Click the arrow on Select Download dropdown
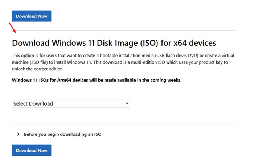This screenshot has width=254, height=159. click(x=127, y=103)
